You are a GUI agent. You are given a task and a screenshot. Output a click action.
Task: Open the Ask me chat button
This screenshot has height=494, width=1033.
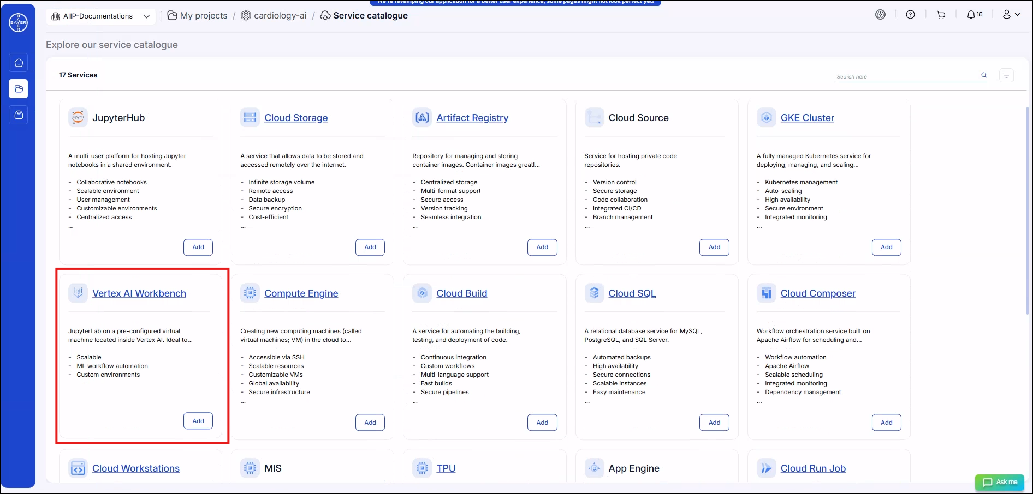coord(1000,482)
